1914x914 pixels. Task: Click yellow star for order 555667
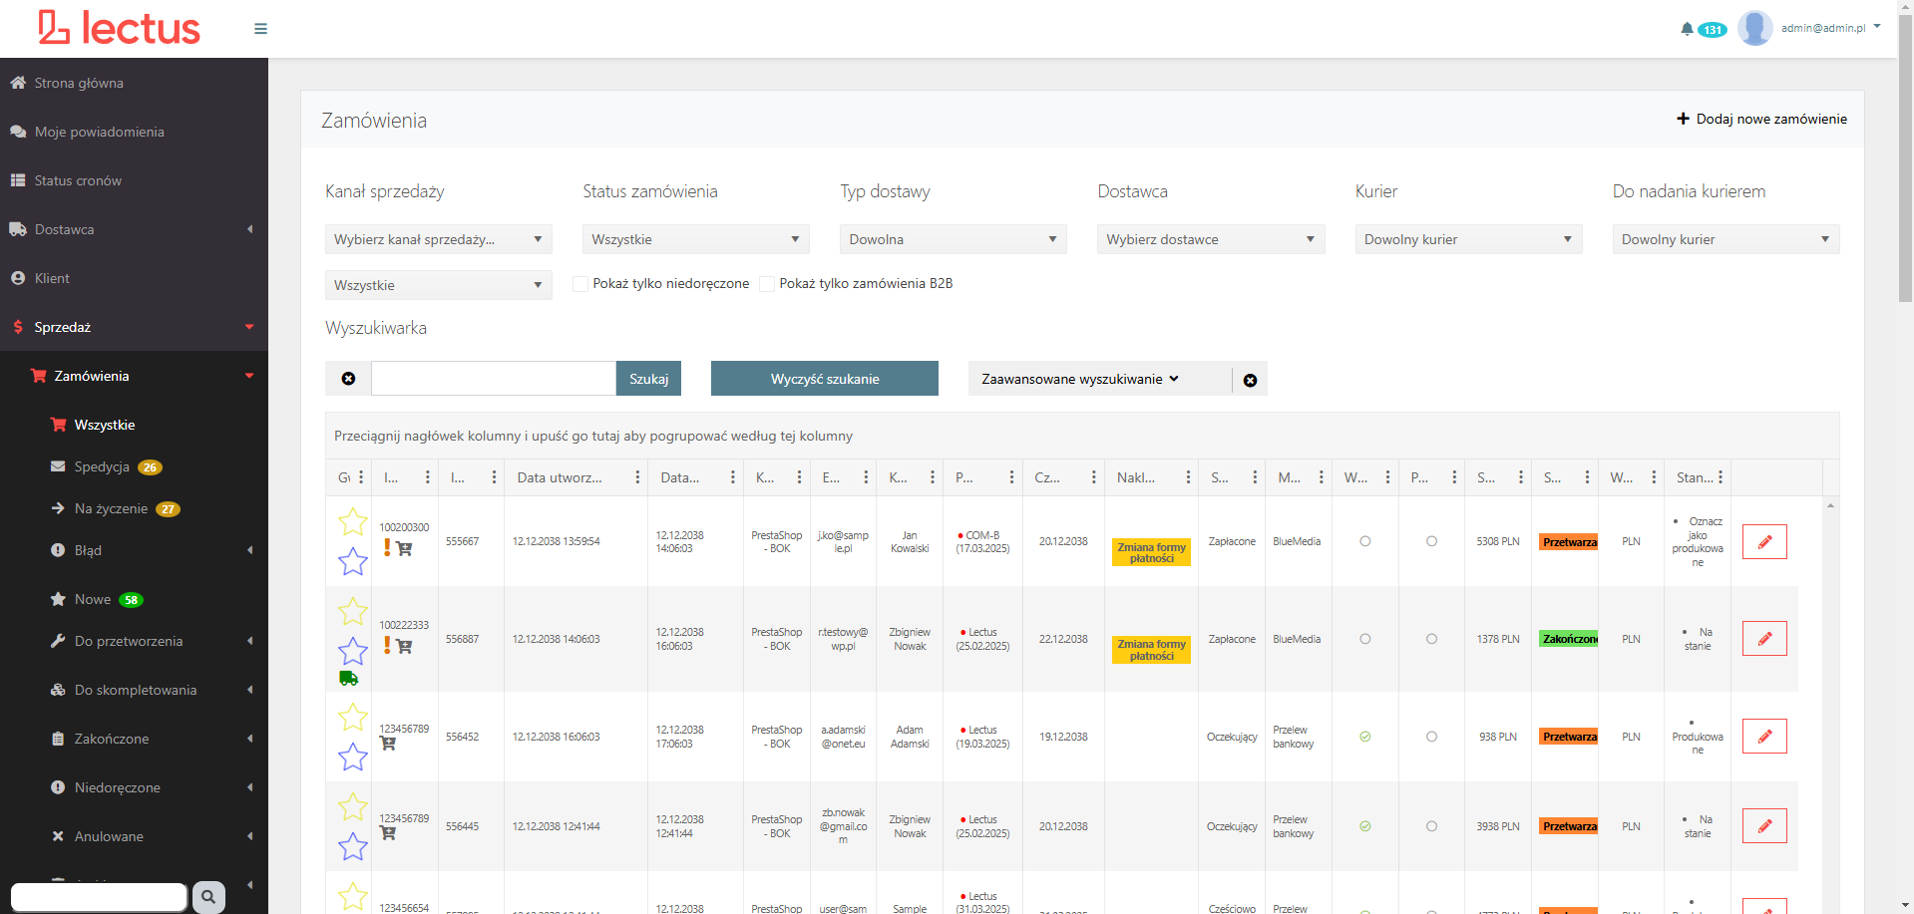[x=352, y=521]
